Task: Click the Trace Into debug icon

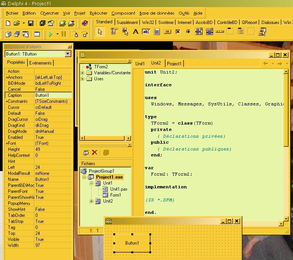Action: pyautogui.click(x=76, y=34)
